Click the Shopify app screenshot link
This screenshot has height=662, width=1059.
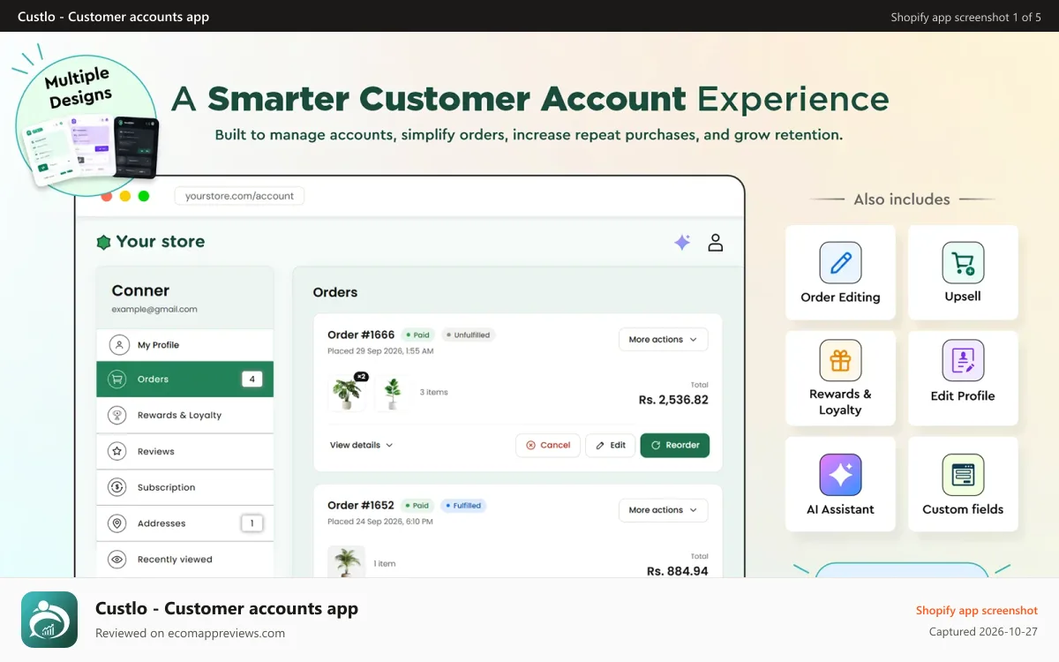tap(977, 611)
